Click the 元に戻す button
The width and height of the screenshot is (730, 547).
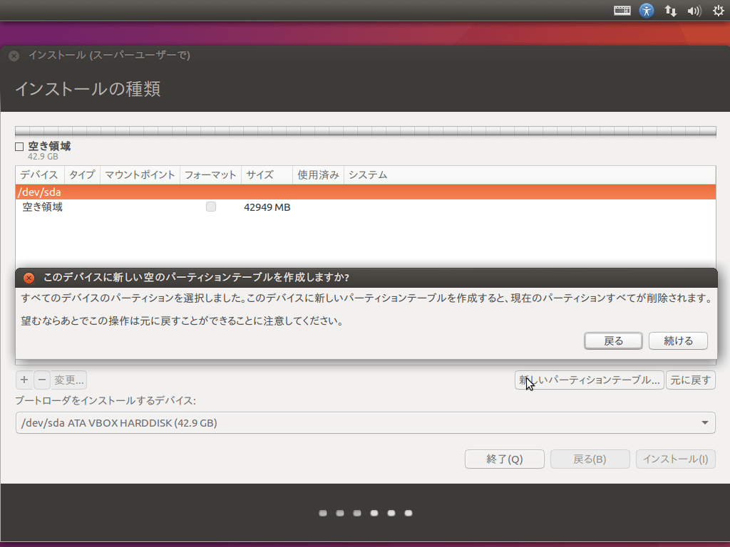[x=690, y=380]
